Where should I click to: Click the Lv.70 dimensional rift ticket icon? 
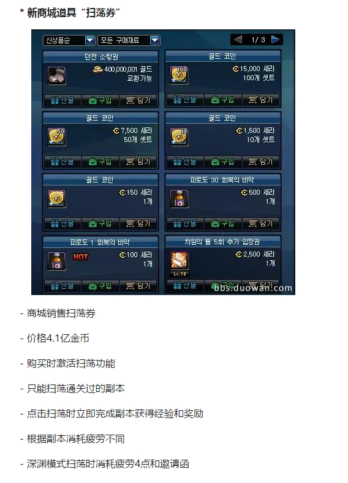point(179,261)
